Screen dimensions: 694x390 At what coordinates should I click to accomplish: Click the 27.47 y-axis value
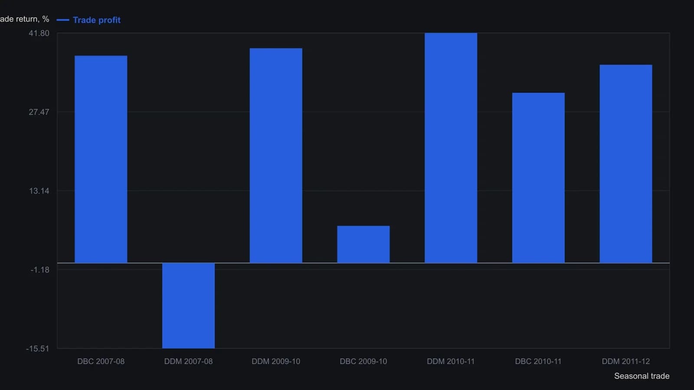(39, 112)
